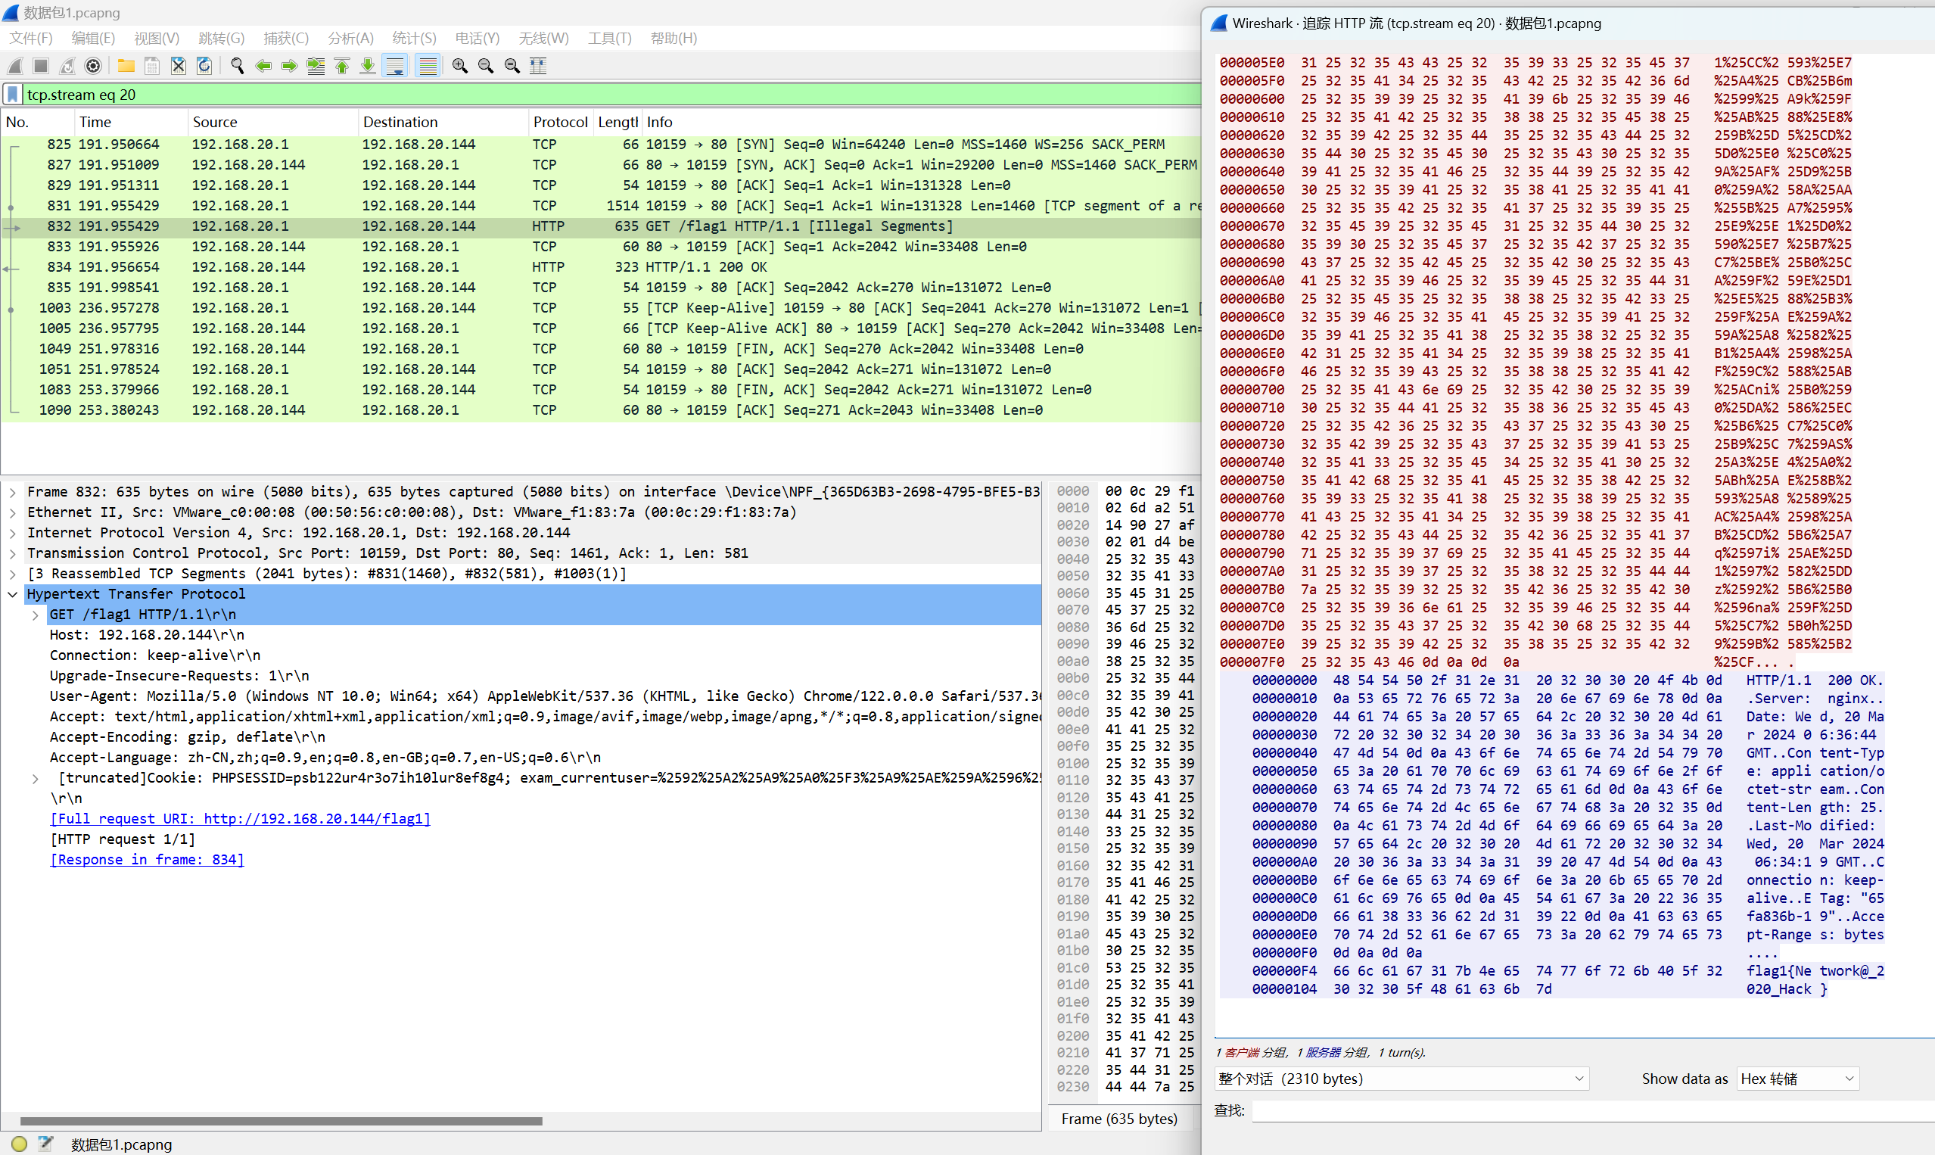
Task: Open the 编辑(E) menu
Action: (x=93, y=38)
